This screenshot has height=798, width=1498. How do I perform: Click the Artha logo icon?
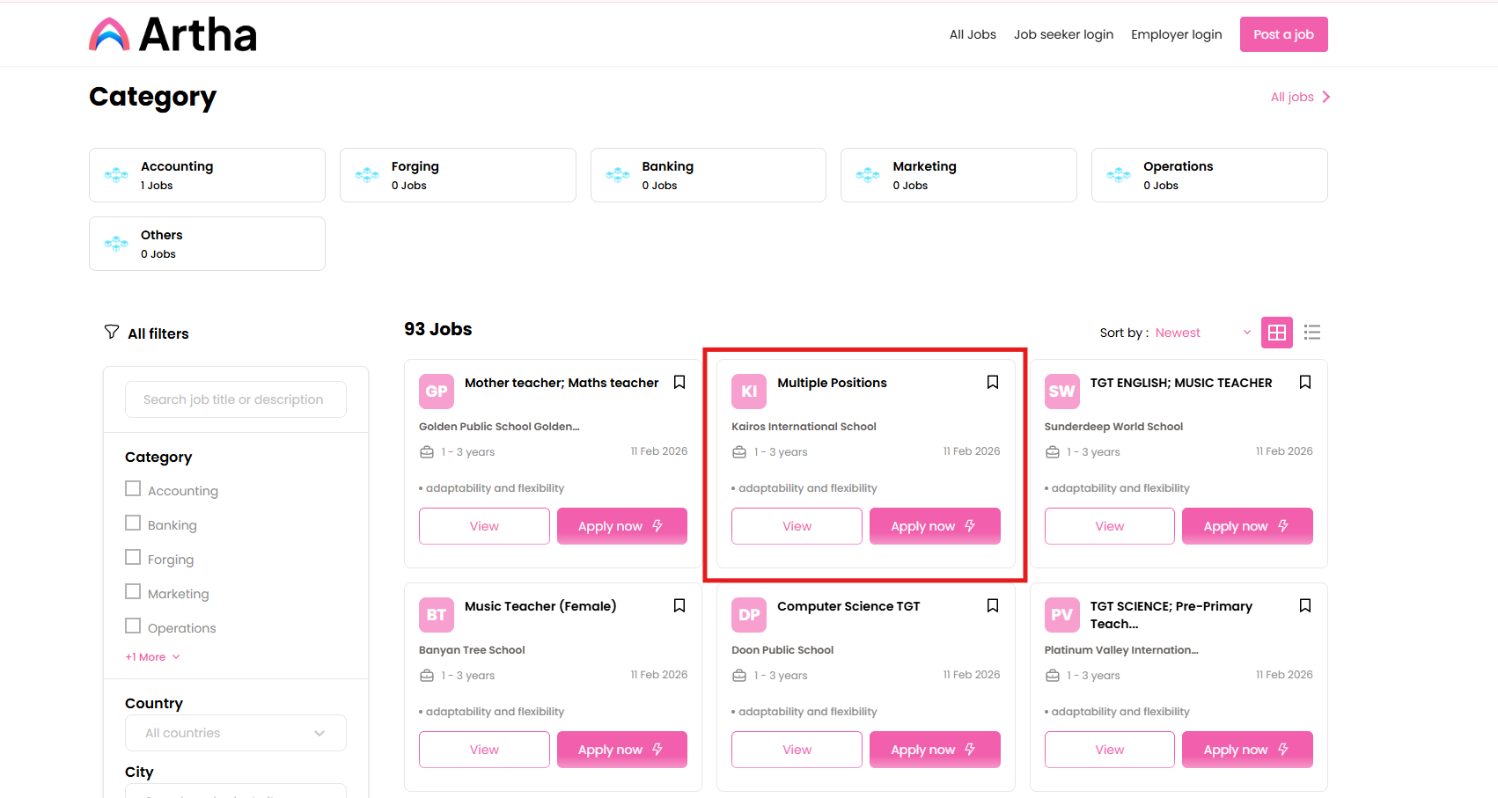[x=109, y=35]
